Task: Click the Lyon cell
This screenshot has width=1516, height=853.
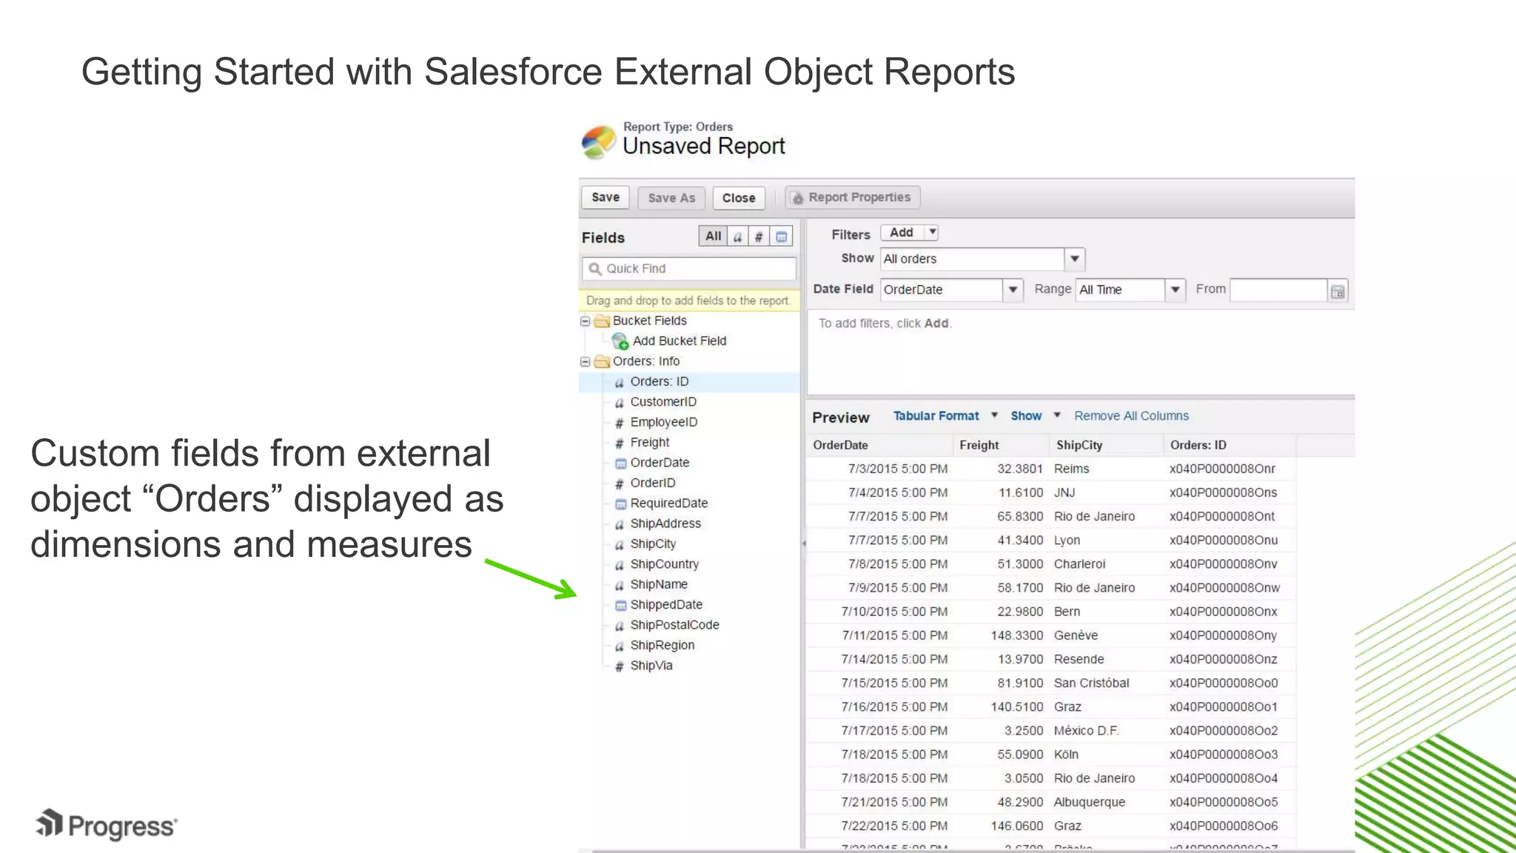Action: [x=1067, y=541]
